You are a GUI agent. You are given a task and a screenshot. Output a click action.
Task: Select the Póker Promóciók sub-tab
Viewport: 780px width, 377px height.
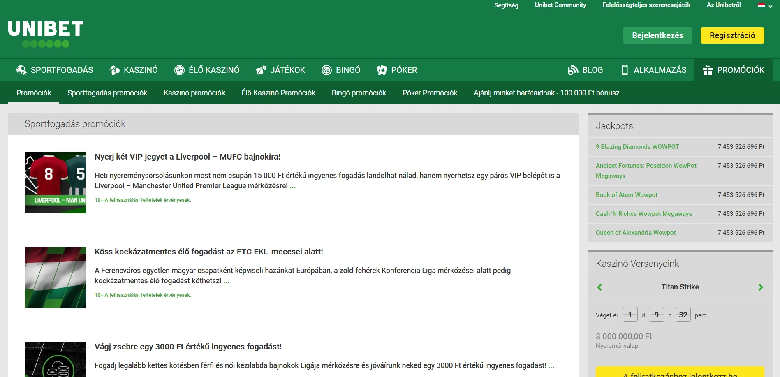(430, 93)
